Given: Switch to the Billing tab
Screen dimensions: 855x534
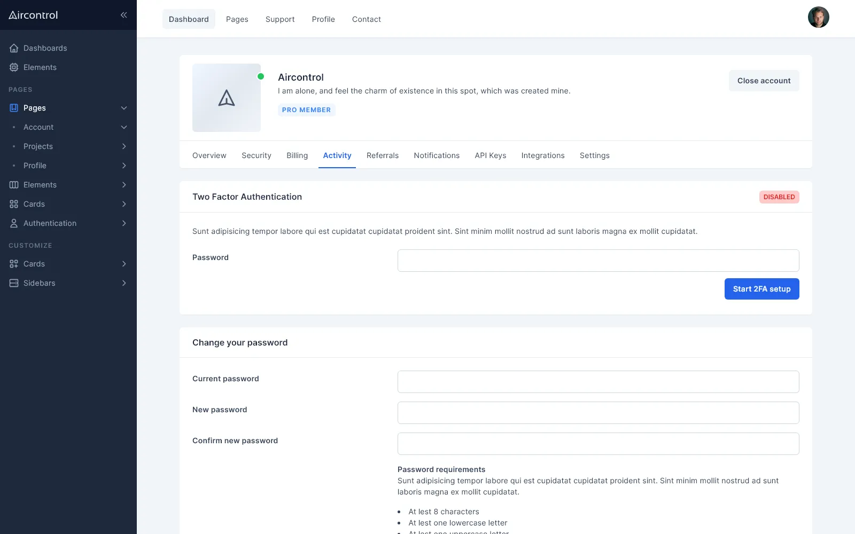Looking at the screenshot, I should coord(297,155).
